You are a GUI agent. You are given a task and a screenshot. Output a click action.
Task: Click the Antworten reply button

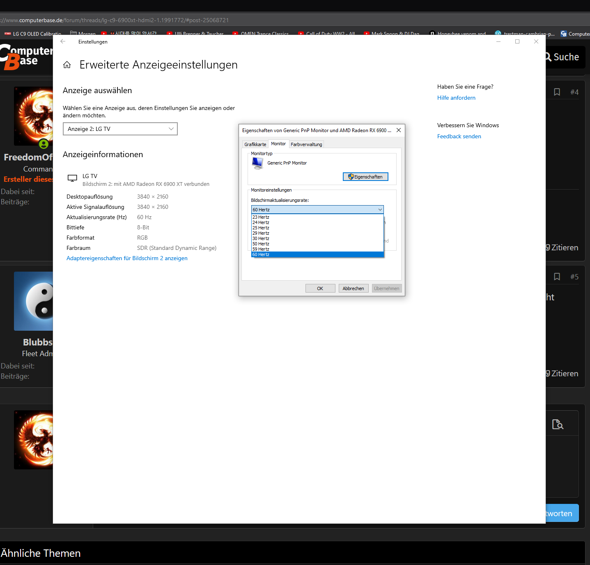click(x=562, y=513)
